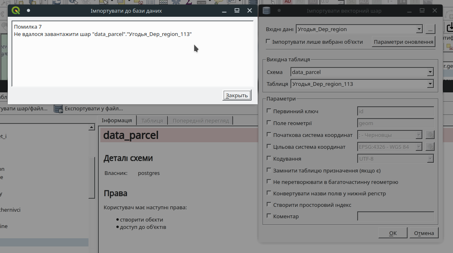Dismiss the error with the "Закрыть" button
Image resolution: width=453 pixels, height=253 pixels.
237,95
